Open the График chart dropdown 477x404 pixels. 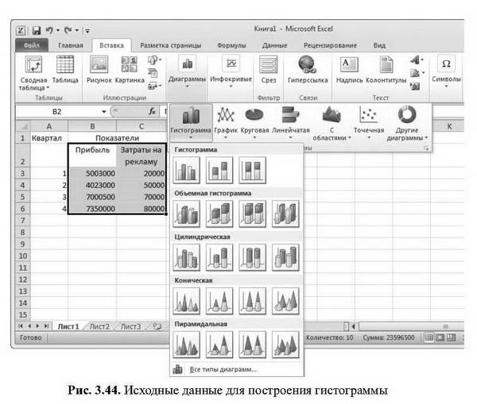pyautogui.click(x=226, y=121)
